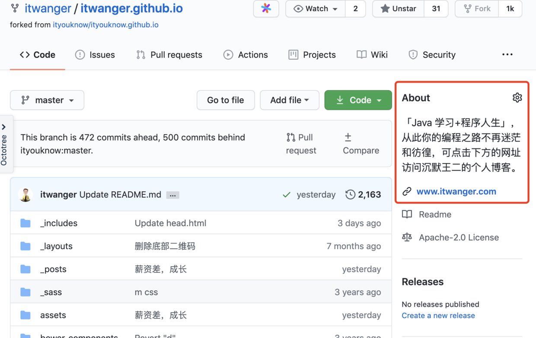The width and height of the screenshot is (536, 338).
Task: Switch to the Security tab
Action: pyautogui.click(x=432, y=55)
